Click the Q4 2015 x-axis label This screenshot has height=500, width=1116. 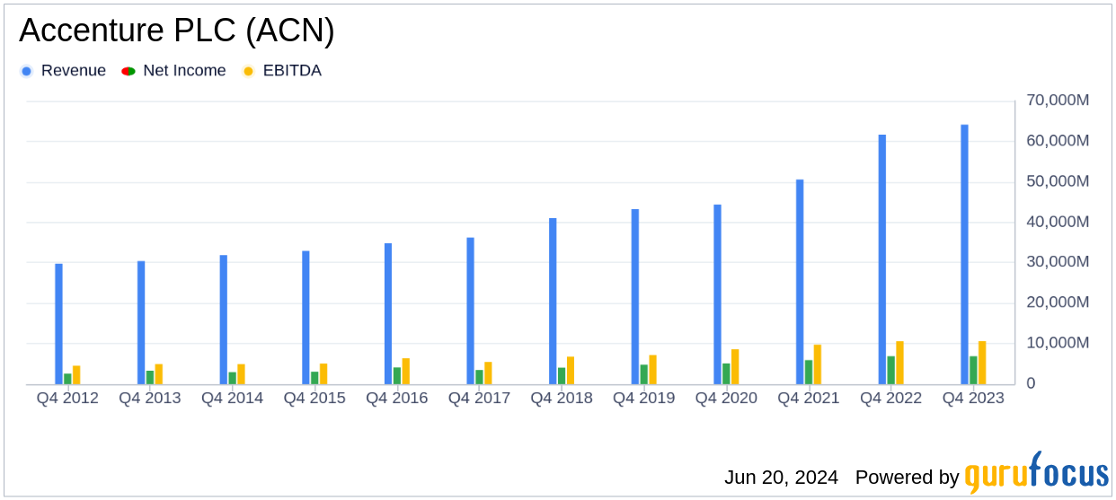click(314, 398)
